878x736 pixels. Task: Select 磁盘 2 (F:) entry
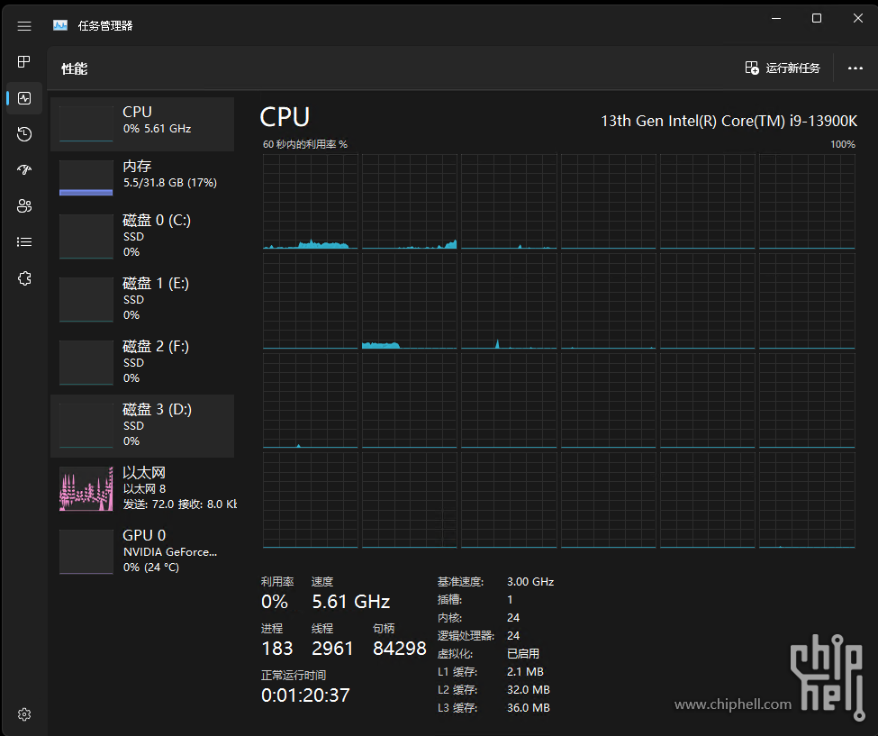[142, 362]
